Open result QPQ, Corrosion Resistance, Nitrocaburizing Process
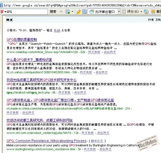Image resolution: width=161 pixels, height=153 pixels. 47,141
